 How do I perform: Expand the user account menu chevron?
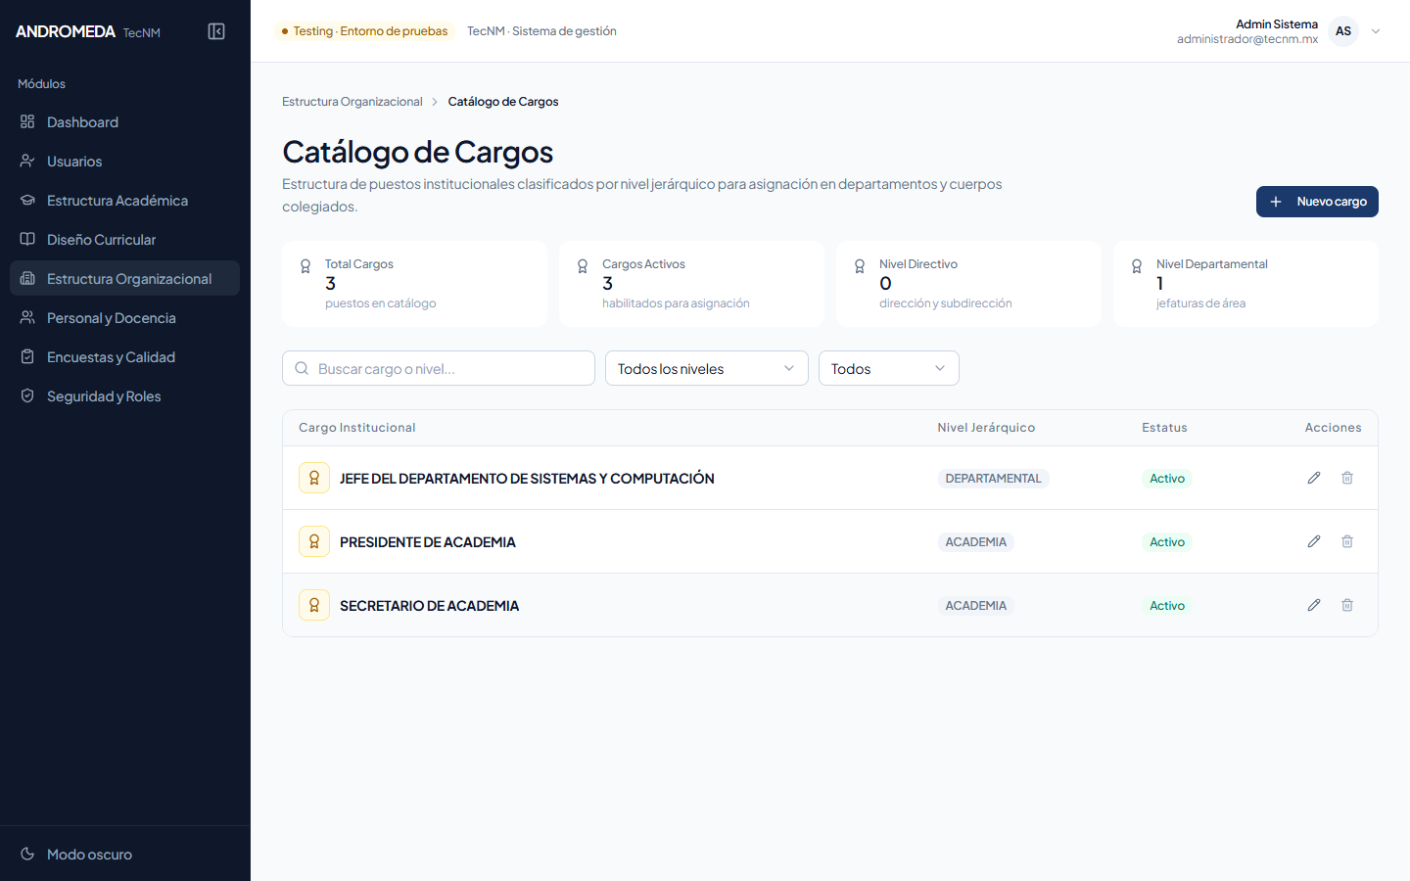pyautogui.click(x=1376, y=31)
